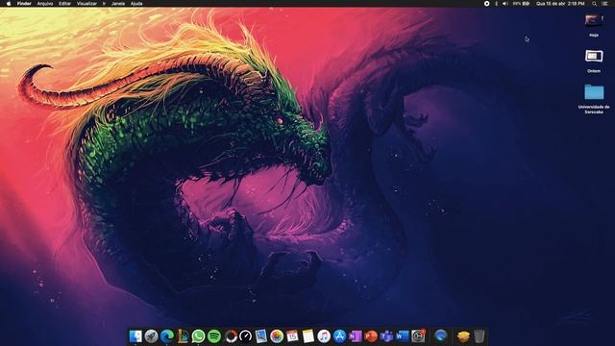Screen dimensions: 615x346
Task: Open the ring-shaped app next to Spotify
Action: pos(231,336)
